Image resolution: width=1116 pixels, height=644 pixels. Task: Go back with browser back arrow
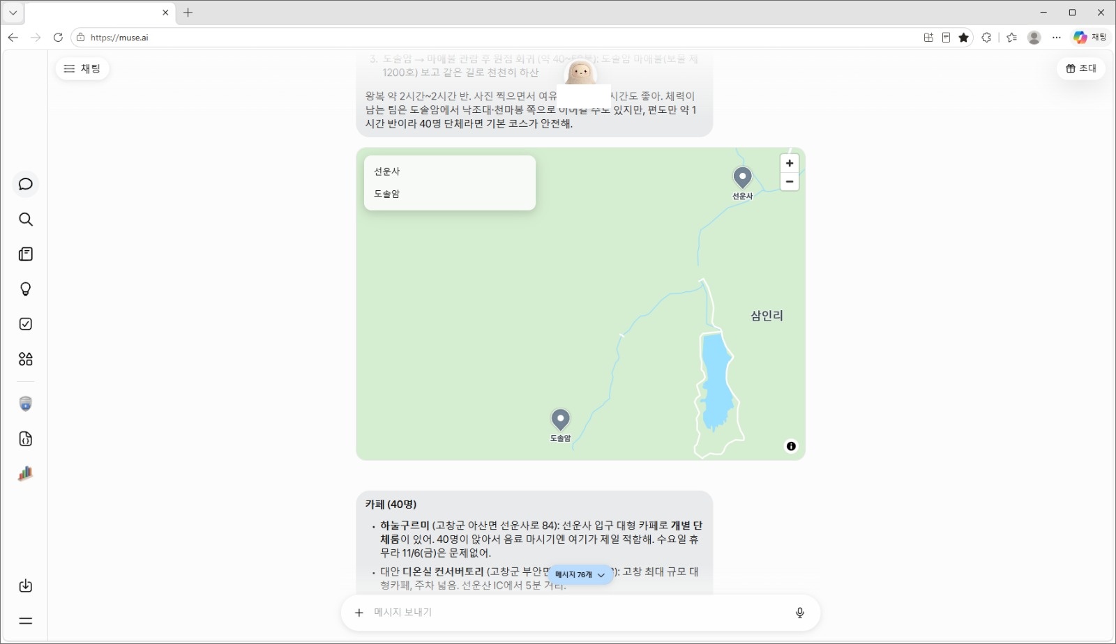[x=13, y=38]
